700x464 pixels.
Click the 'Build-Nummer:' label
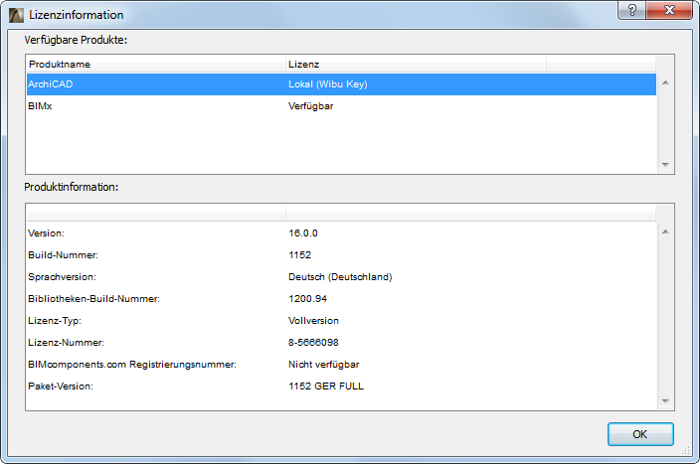coord(63,255)
